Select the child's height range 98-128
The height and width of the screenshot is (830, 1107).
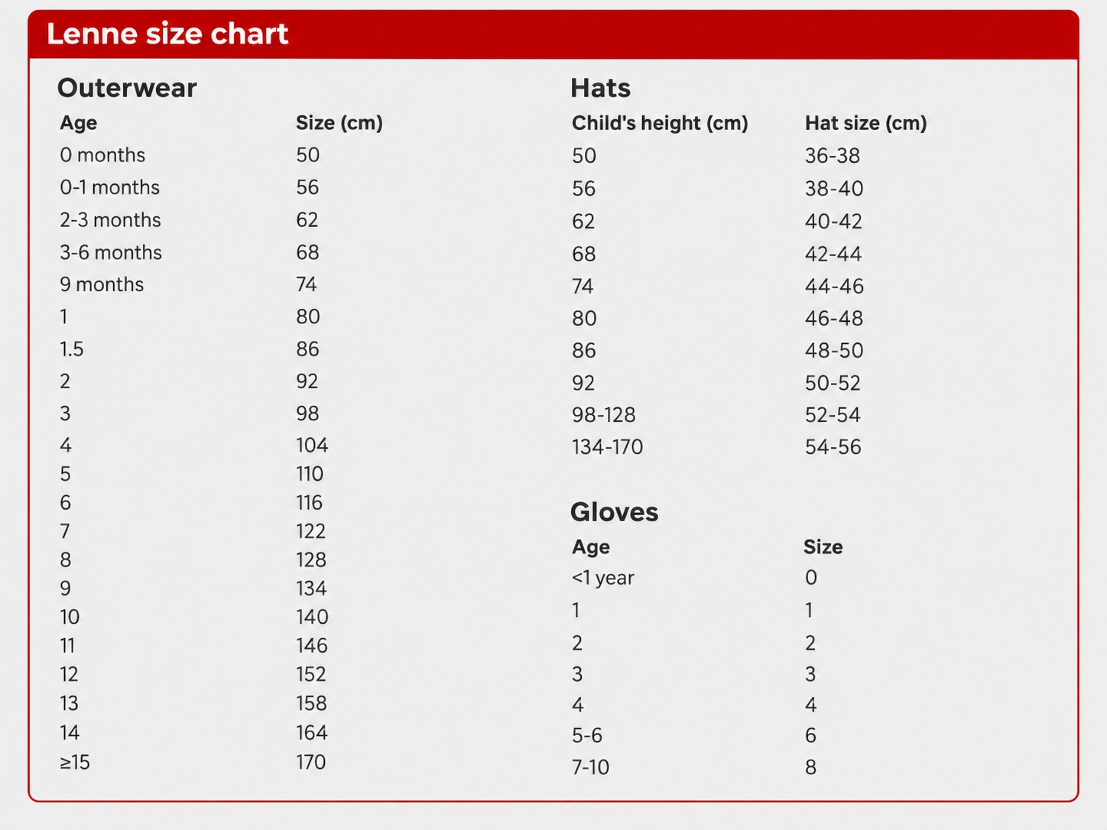click(x=604, y=415)
